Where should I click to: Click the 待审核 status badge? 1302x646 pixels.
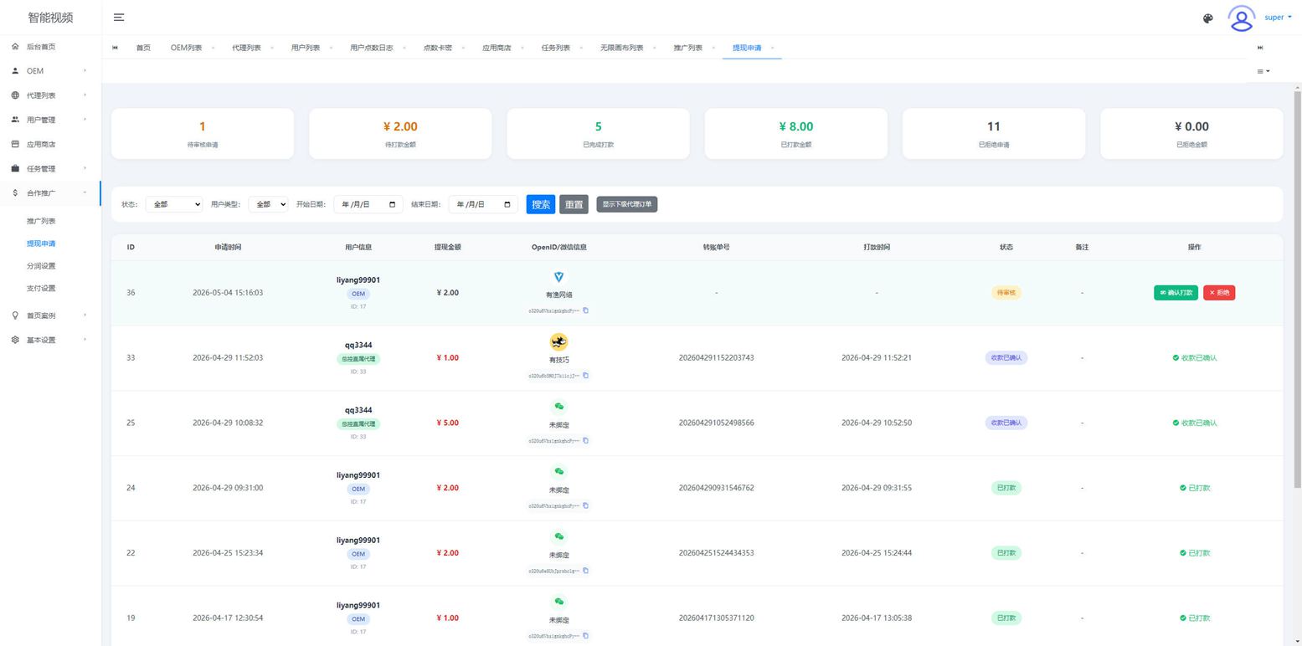click(x=1006, y=293)
